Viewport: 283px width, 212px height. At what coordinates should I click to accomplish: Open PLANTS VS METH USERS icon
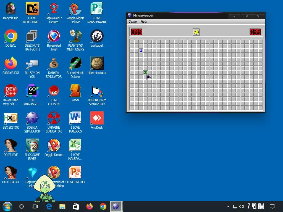pyautogui.click(x=75, y=40)
